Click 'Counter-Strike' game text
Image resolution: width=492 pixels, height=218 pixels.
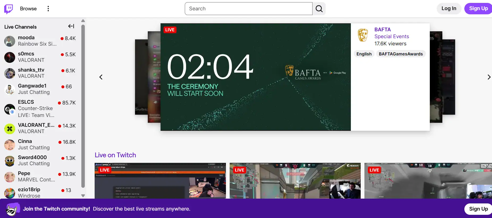(35, 108)
